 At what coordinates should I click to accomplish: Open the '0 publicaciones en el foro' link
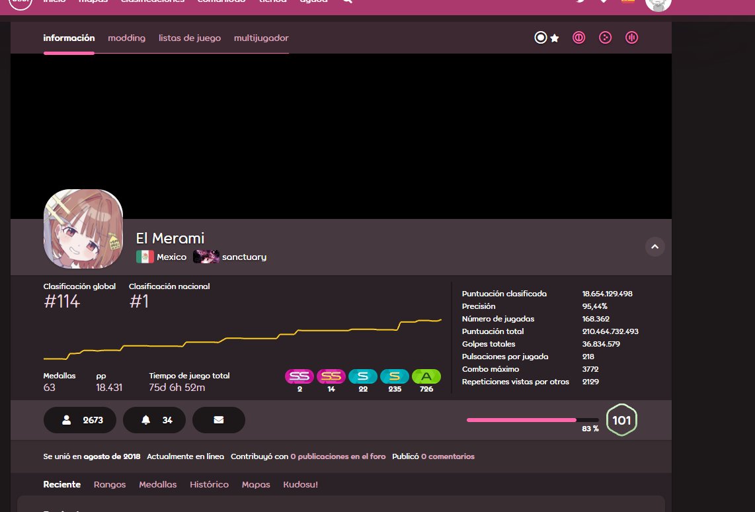point(339,456)
